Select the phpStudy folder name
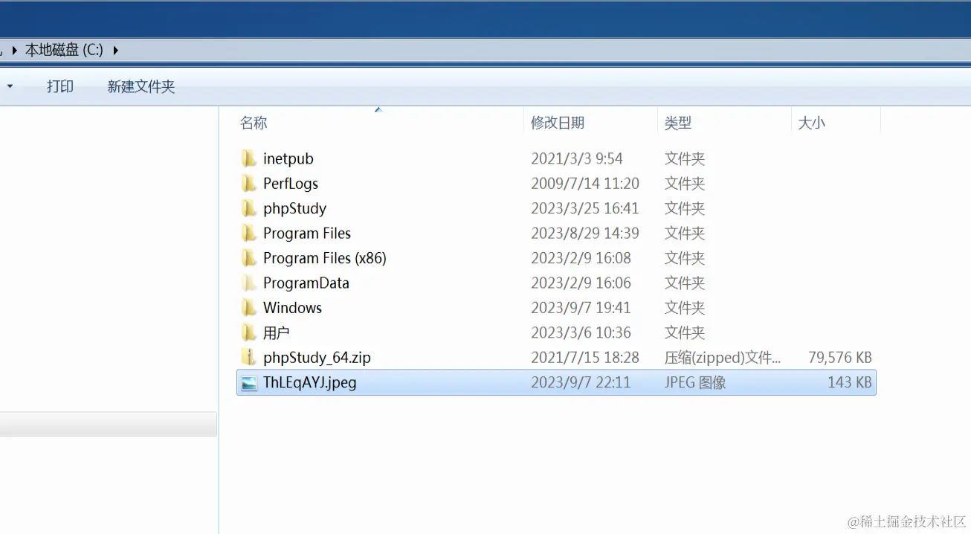This screenshot has width=971, height=534. point(294,208)
